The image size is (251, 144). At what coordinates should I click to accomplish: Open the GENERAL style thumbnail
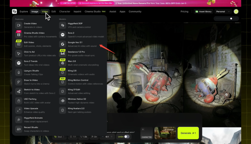(165, 133)
